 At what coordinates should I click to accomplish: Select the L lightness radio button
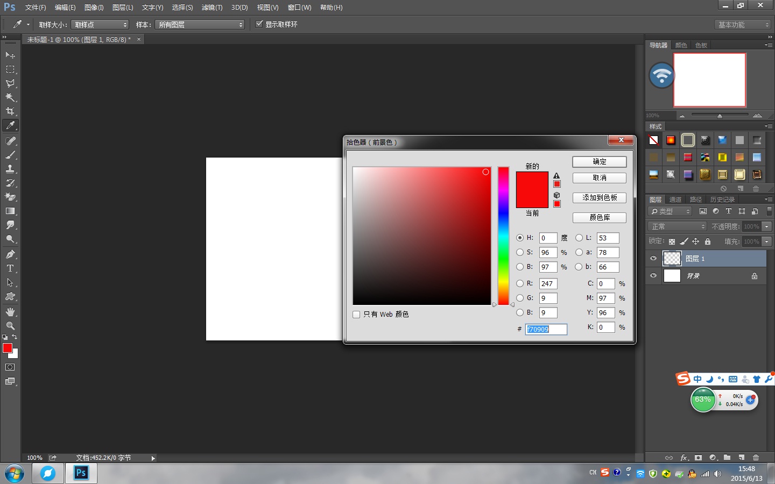[x=579, y=238]
